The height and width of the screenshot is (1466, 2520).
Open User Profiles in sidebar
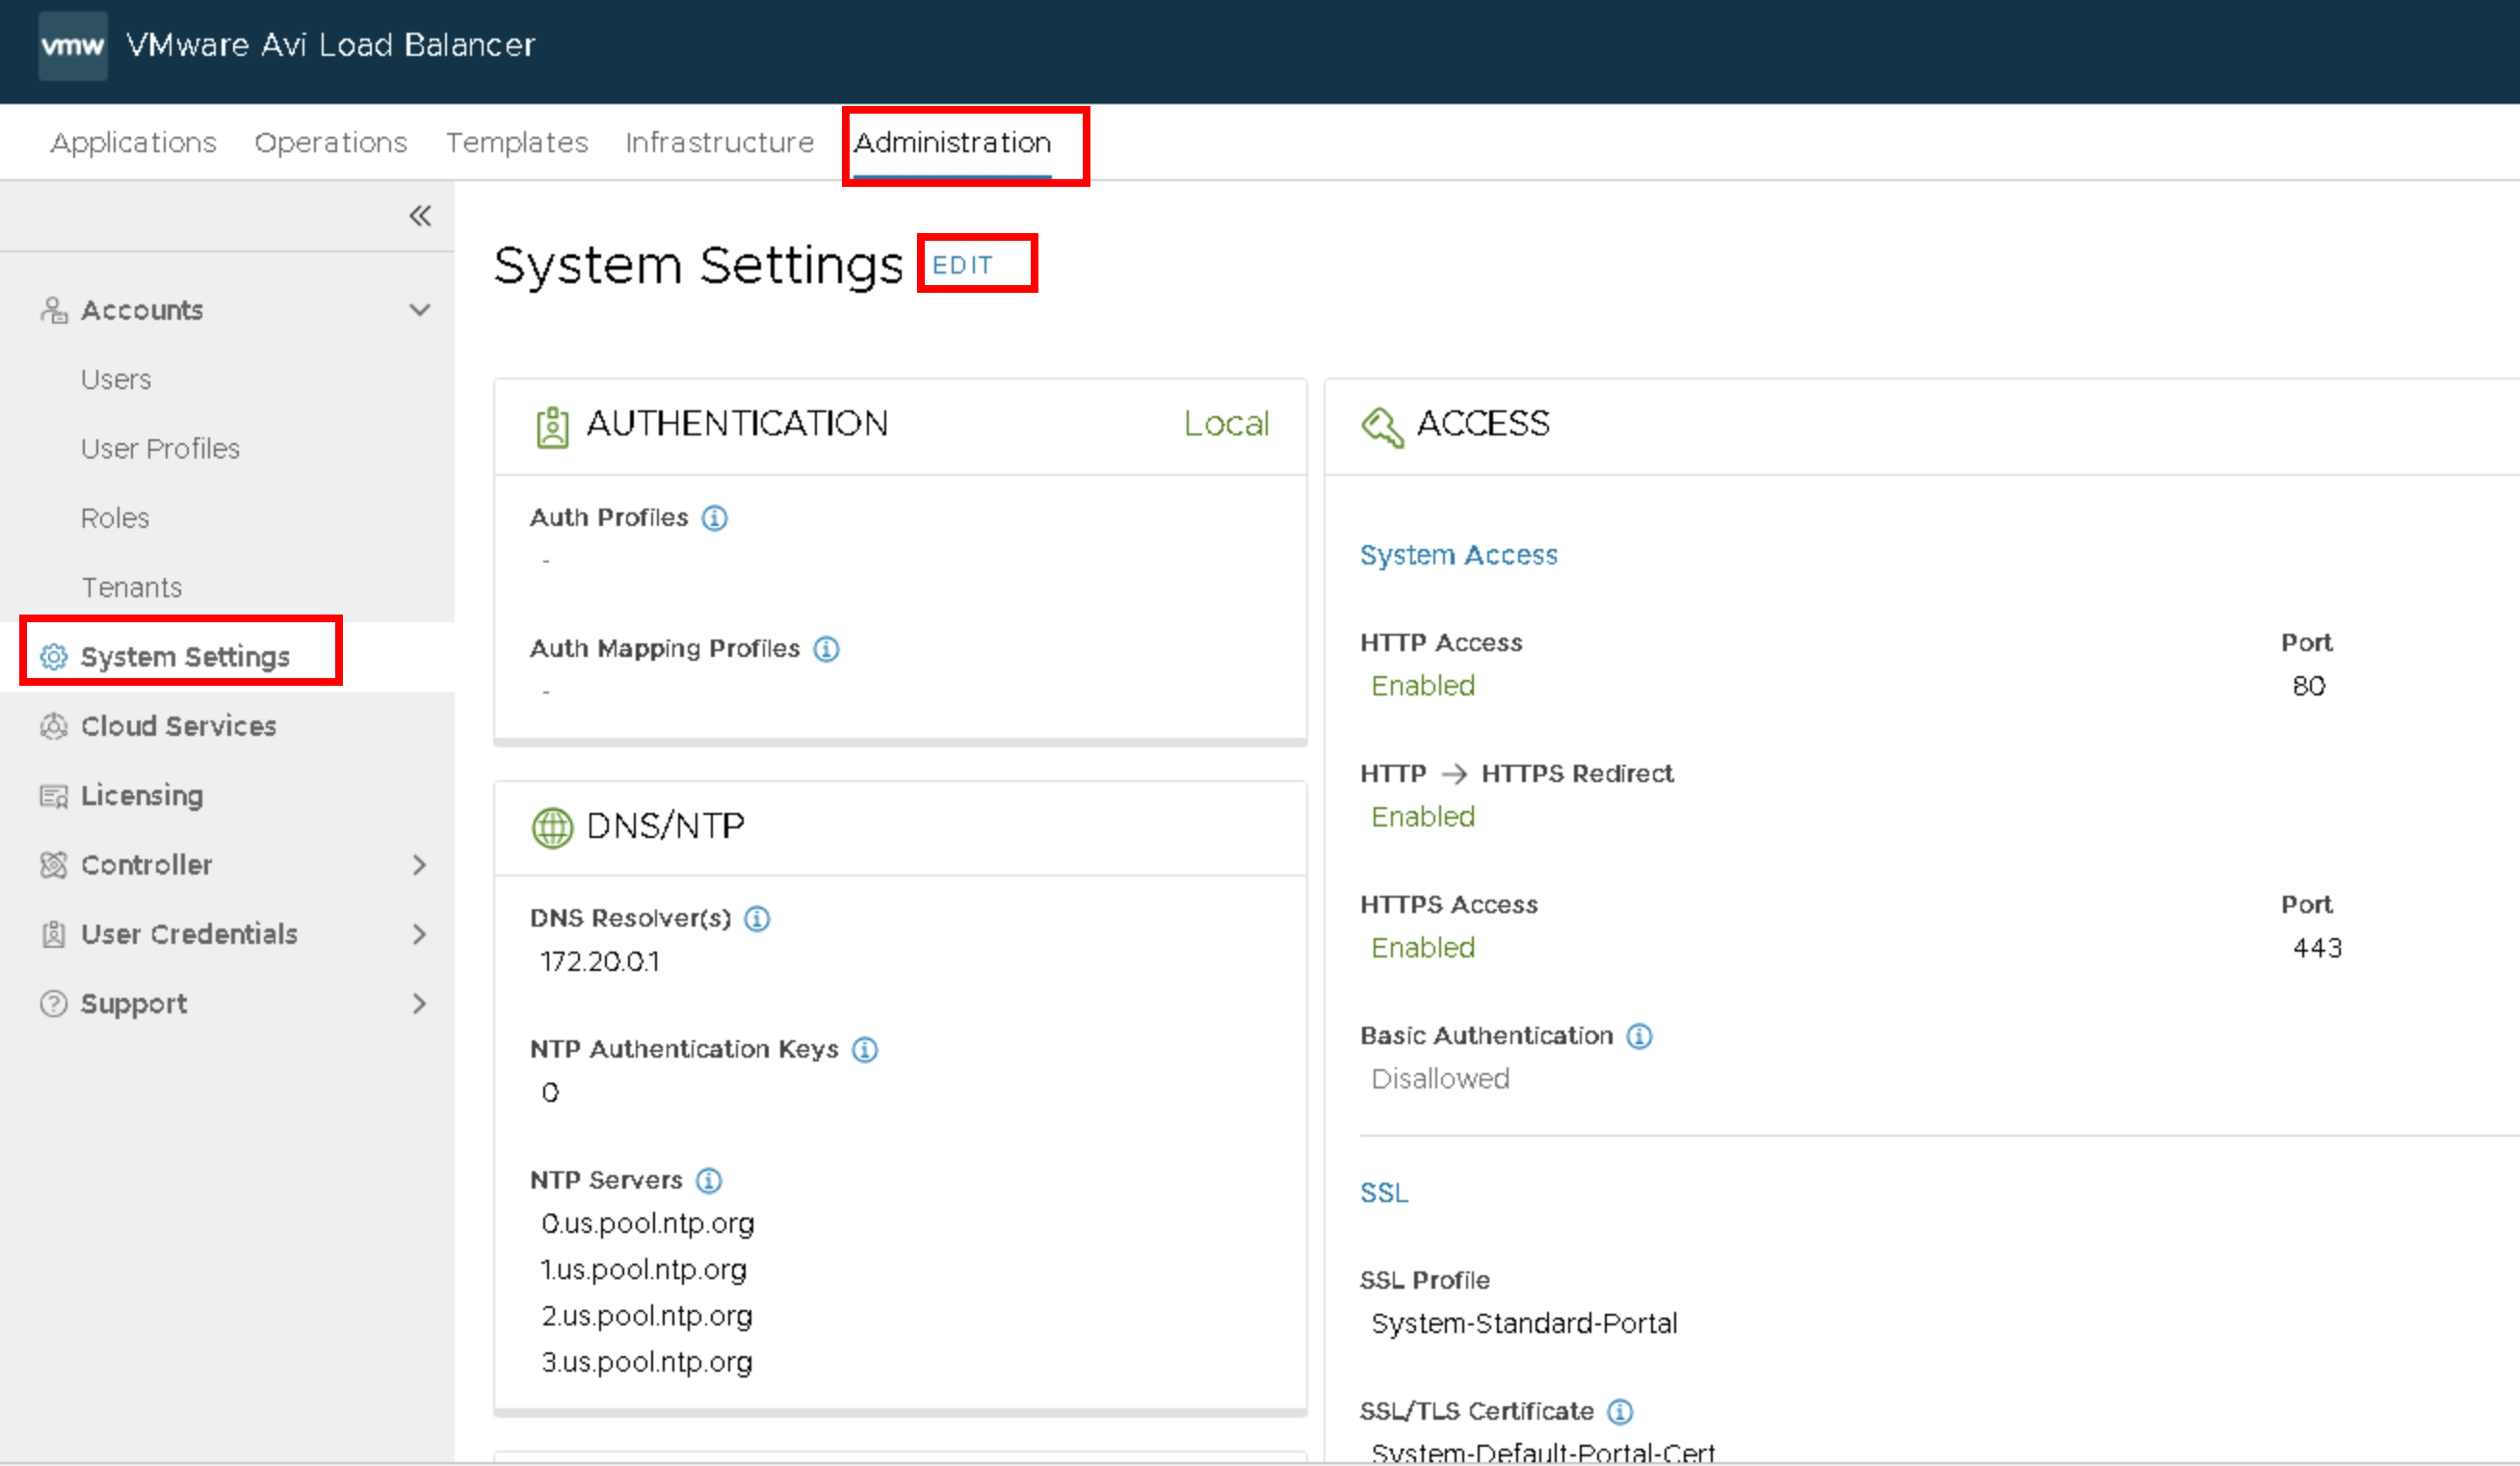(x=160, y=449)
